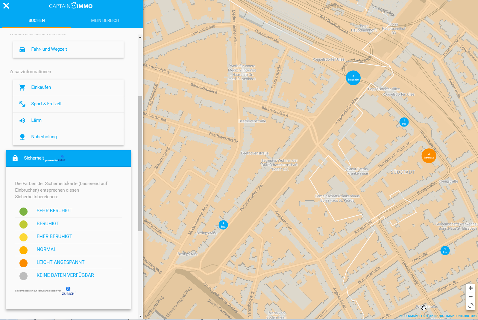The height and width of the screenshot is (320, 478).
Task: Click the speaker Lärm icon
Action: tap(22, 120)
